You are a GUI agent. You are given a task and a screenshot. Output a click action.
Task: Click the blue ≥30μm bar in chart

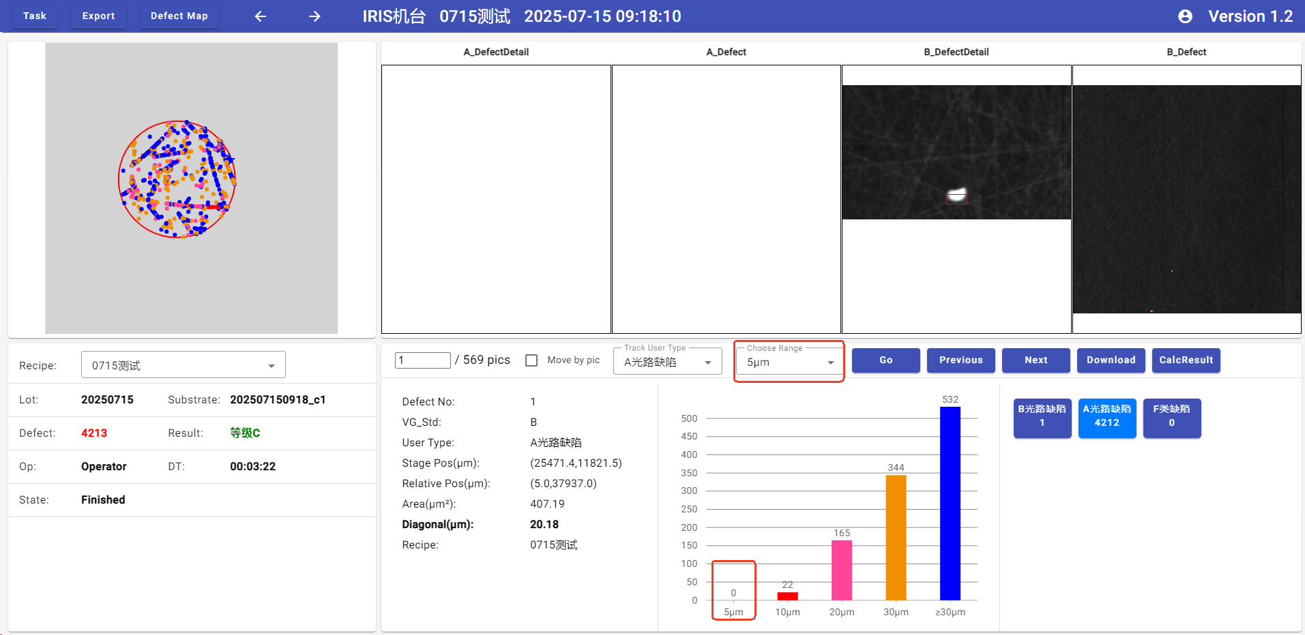click(950, 504)
